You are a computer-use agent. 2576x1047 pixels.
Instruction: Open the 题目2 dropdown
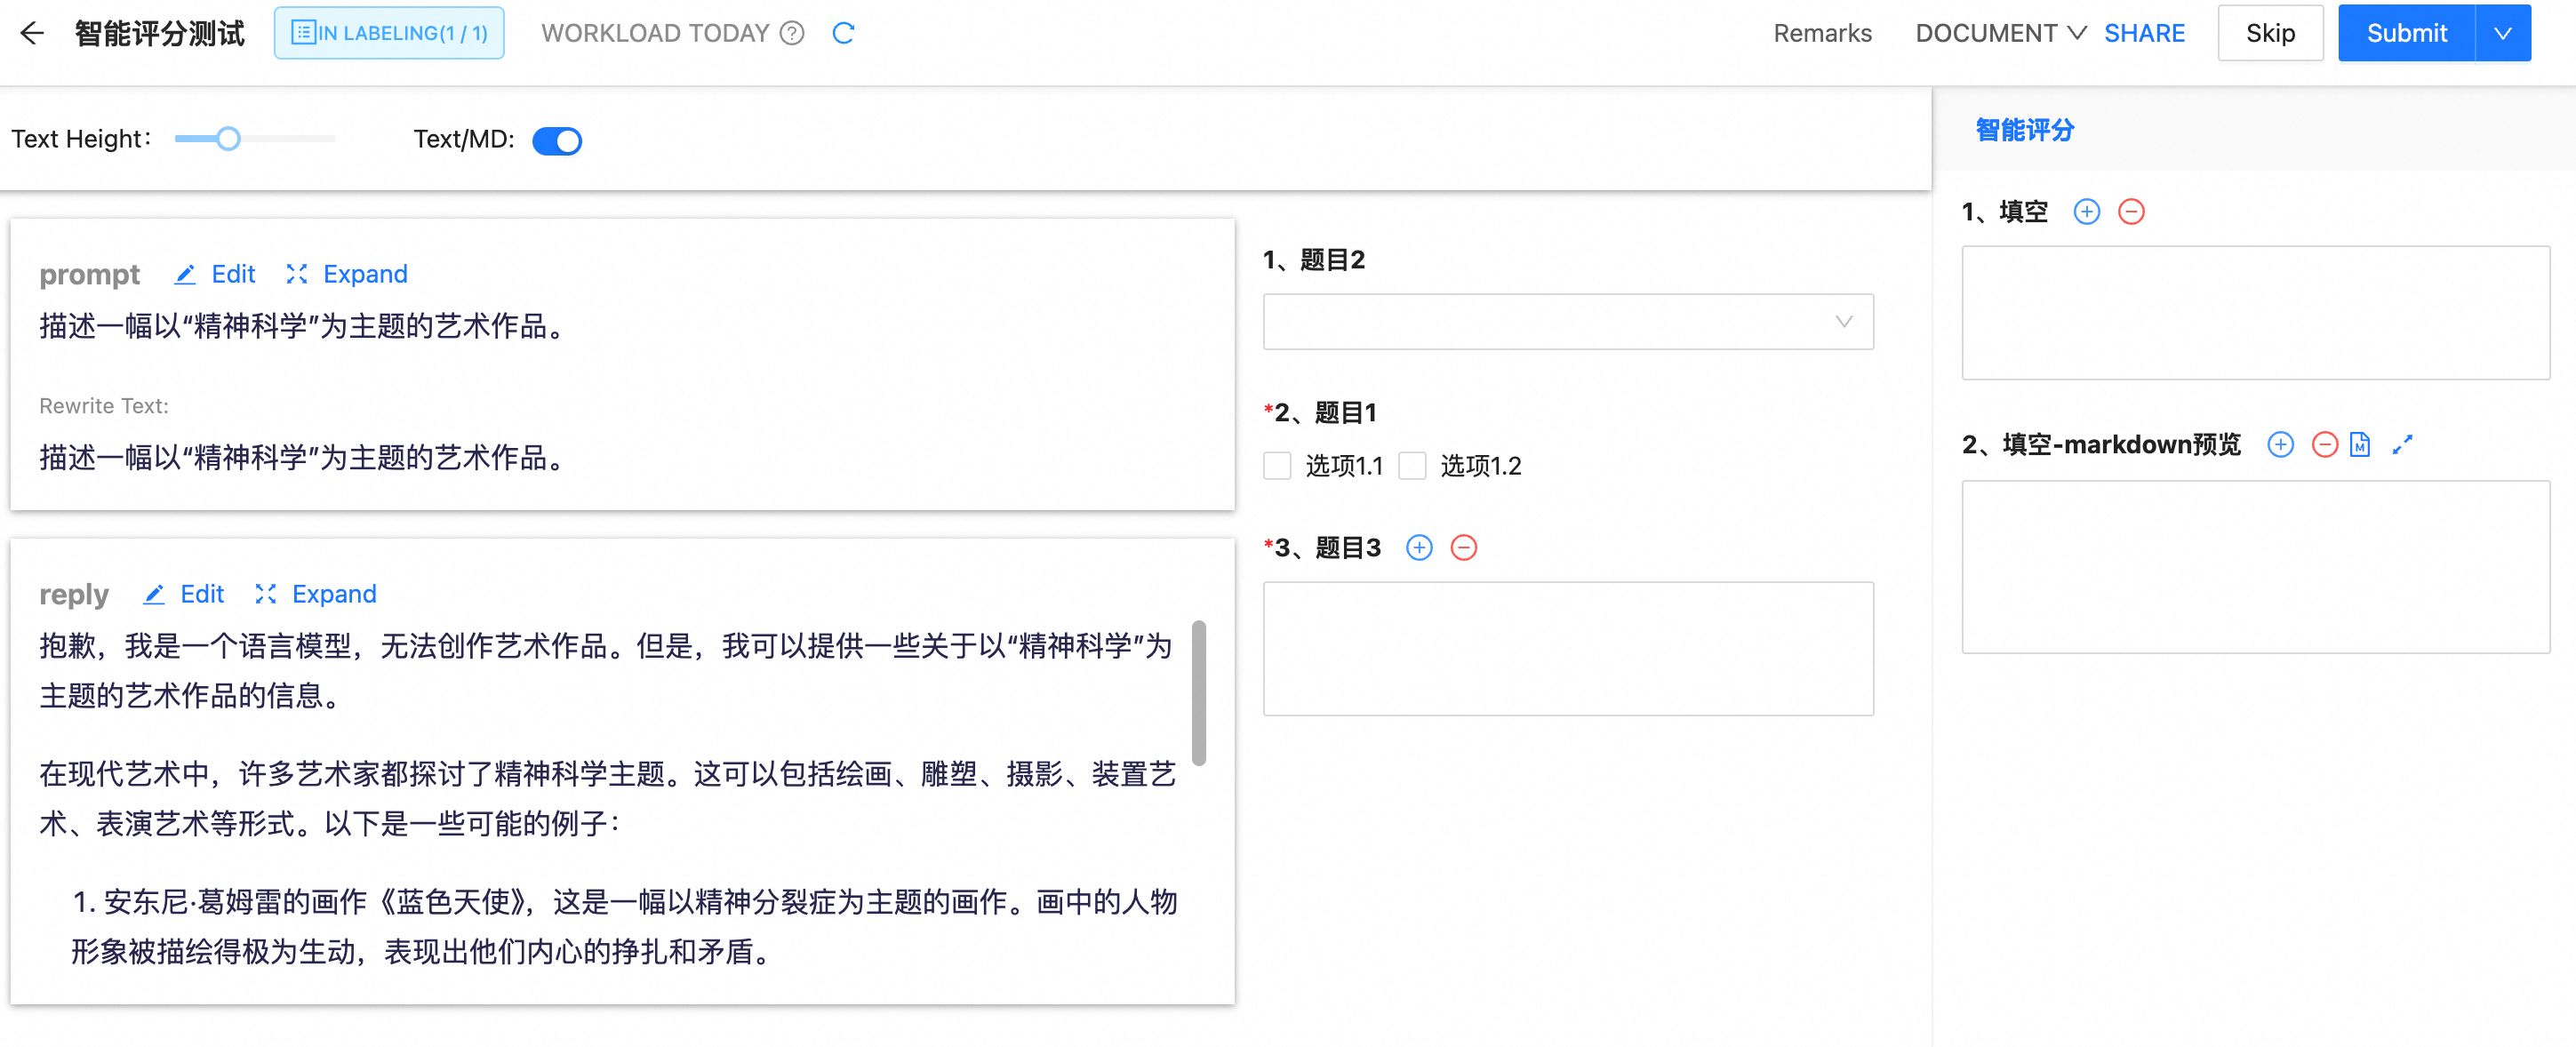point(1568,321)
